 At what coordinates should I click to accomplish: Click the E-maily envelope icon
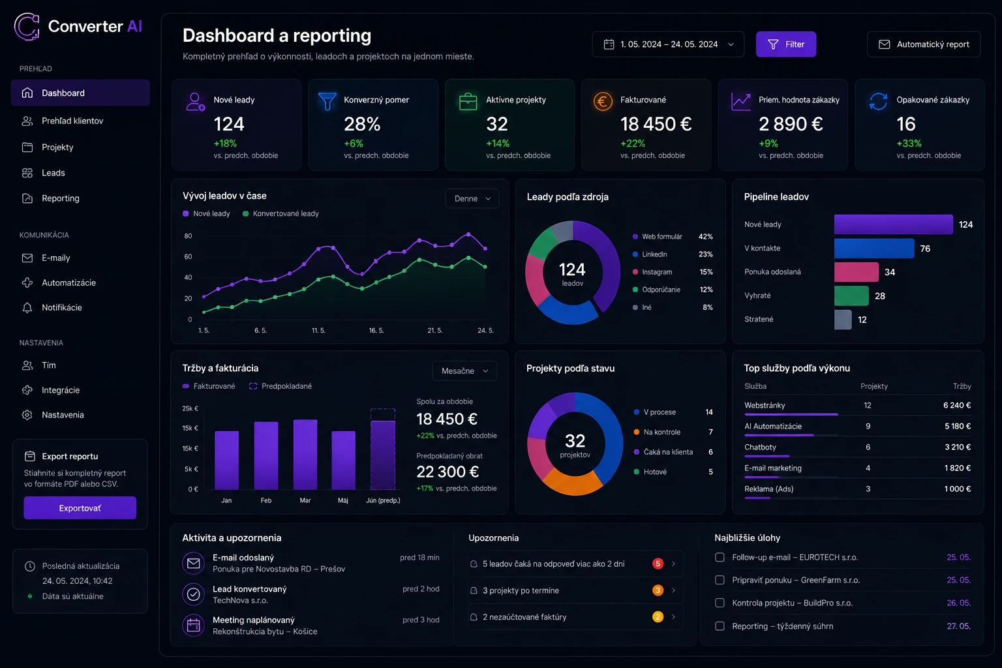[x=27, y=258]
